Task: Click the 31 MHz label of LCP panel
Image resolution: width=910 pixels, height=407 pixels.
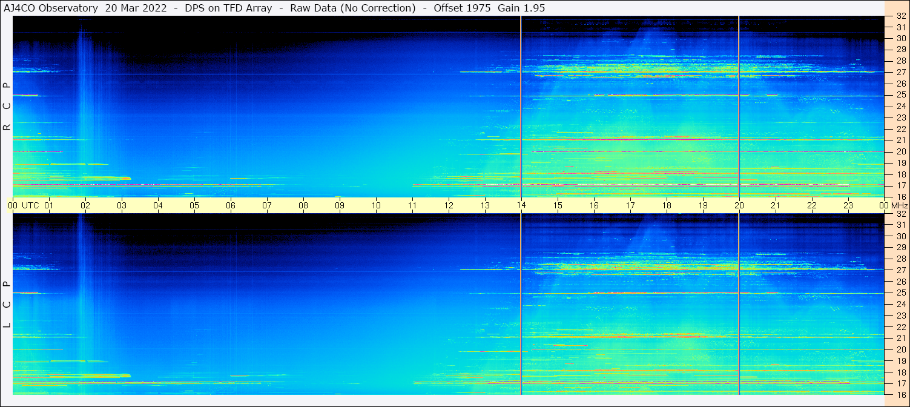Action: coord(900,225)
